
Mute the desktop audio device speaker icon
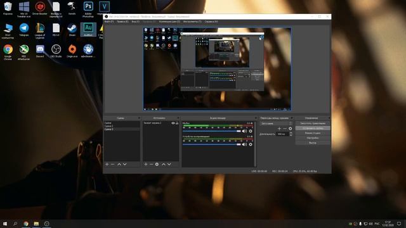coord(244,144)
